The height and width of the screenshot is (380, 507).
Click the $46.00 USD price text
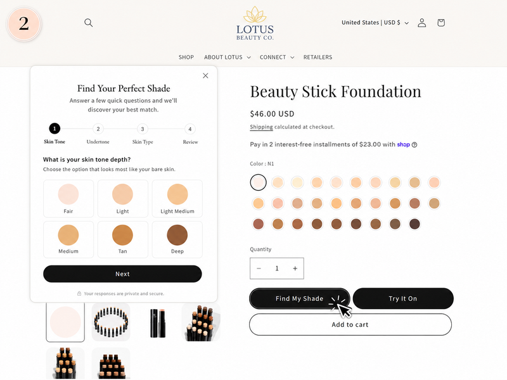coord(273,114)
